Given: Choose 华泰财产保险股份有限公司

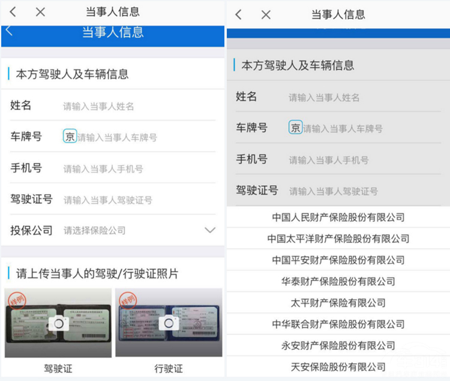Looking at the screenshot, I should (x=338, y=282).
